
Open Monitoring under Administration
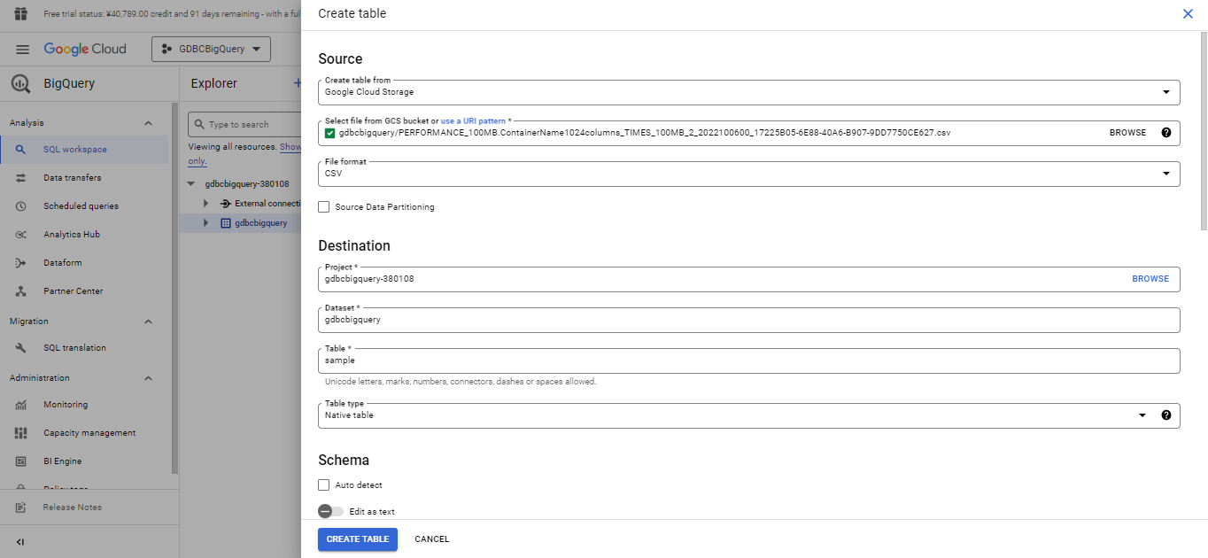click(66, 405)
